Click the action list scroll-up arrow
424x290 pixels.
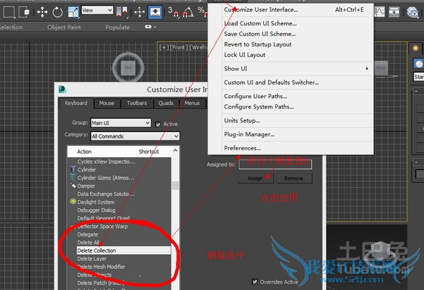(x=175, y=150)
